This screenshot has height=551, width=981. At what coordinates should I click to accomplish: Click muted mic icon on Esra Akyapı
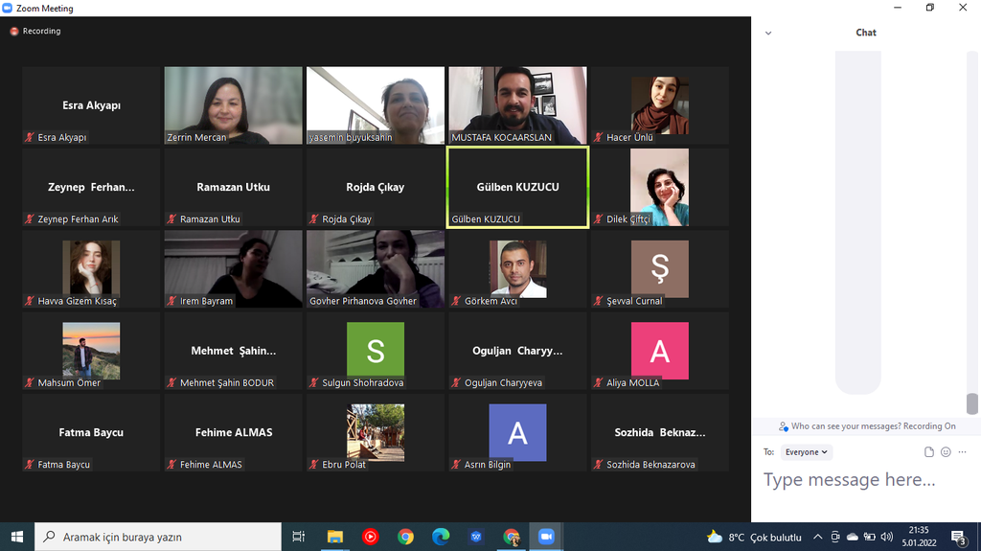[30, 138]
